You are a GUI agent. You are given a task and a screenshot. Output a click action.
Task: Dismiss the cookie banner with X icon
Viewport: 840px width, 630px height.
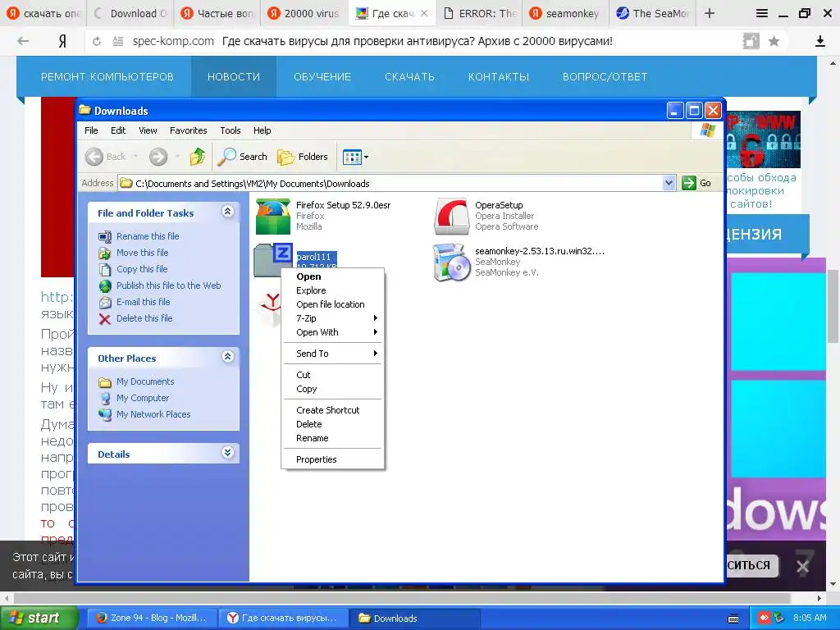pos(802,567)
